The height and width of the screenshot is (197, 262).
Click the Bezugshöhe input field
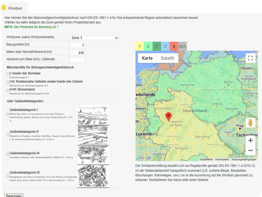pos(78,45)
